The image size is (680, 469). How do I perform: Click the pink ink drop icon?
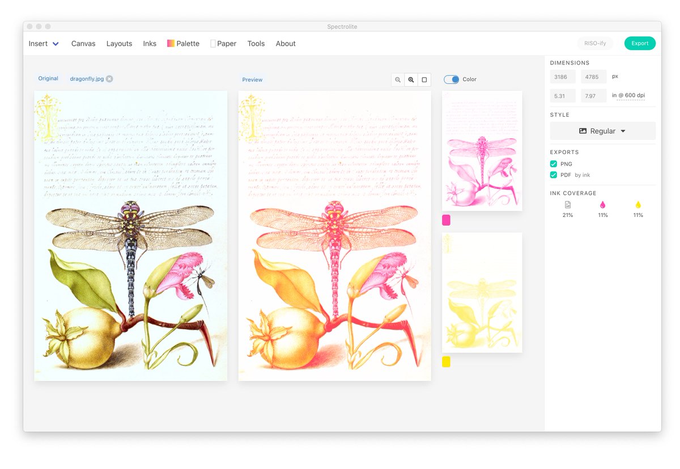click(603, 204)
